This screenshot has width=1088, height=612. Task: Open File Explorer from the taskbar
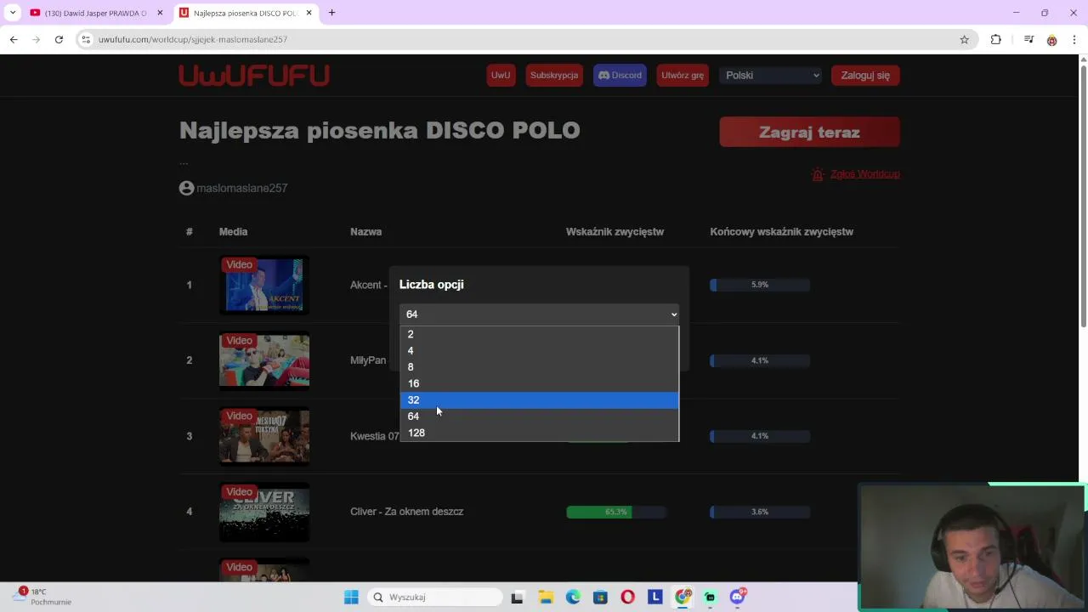(x=545, y=598)
